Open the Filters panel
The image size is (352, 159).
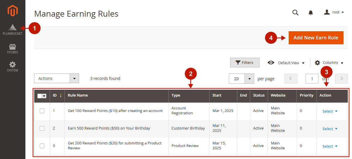(x=245, y=62)
